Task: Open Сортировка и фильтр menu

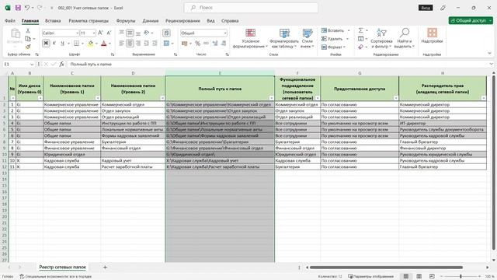Action: click(381, 38)
